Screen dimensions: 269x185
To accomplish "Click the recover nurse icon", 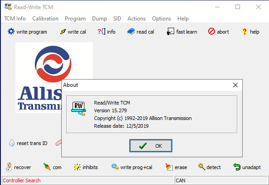I will pyautogui.click(x=9, y=167).
